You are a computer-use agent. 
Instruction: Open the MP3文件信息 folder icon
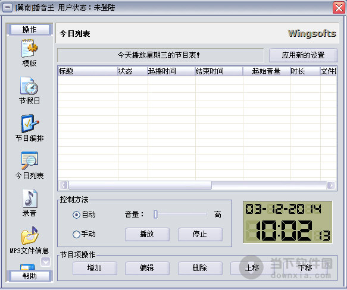(x=29, y=235)
